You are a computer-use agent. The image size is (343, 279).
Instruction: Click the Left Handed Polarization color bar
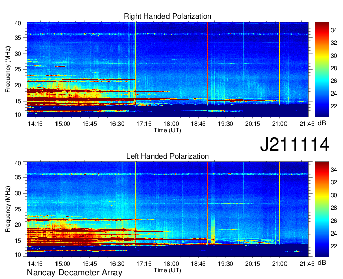[x=322, y=209]
